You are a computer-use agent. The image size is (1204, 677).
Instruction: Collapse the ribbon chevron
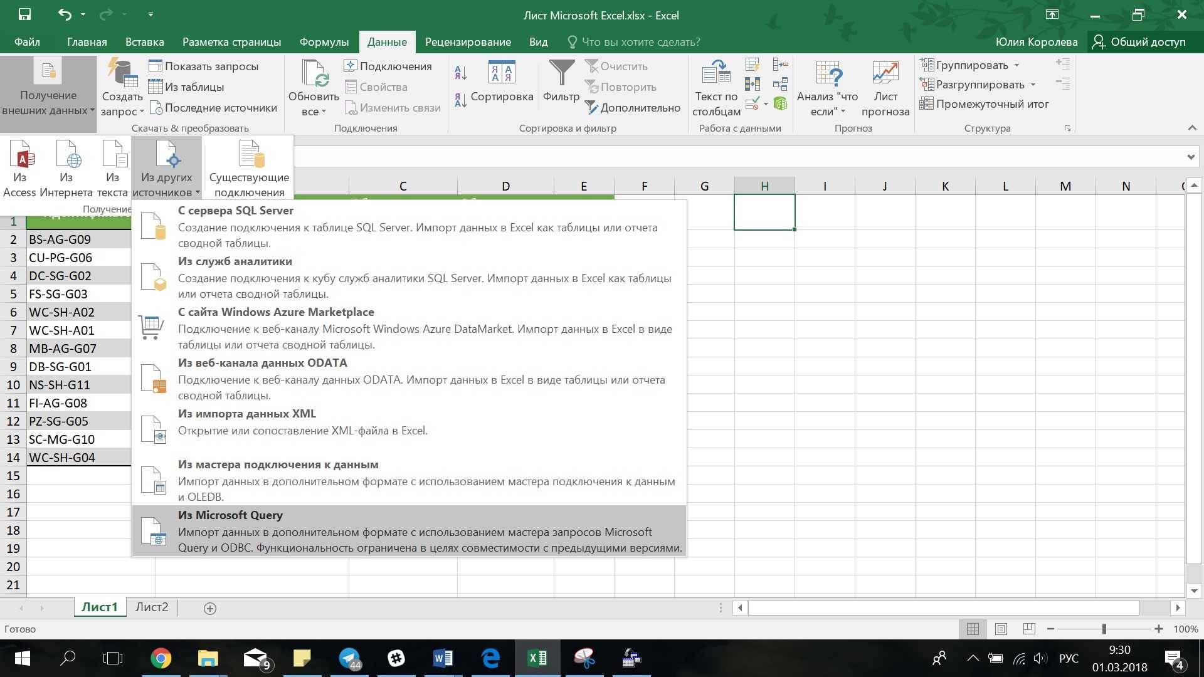[x=1191, y=128]
